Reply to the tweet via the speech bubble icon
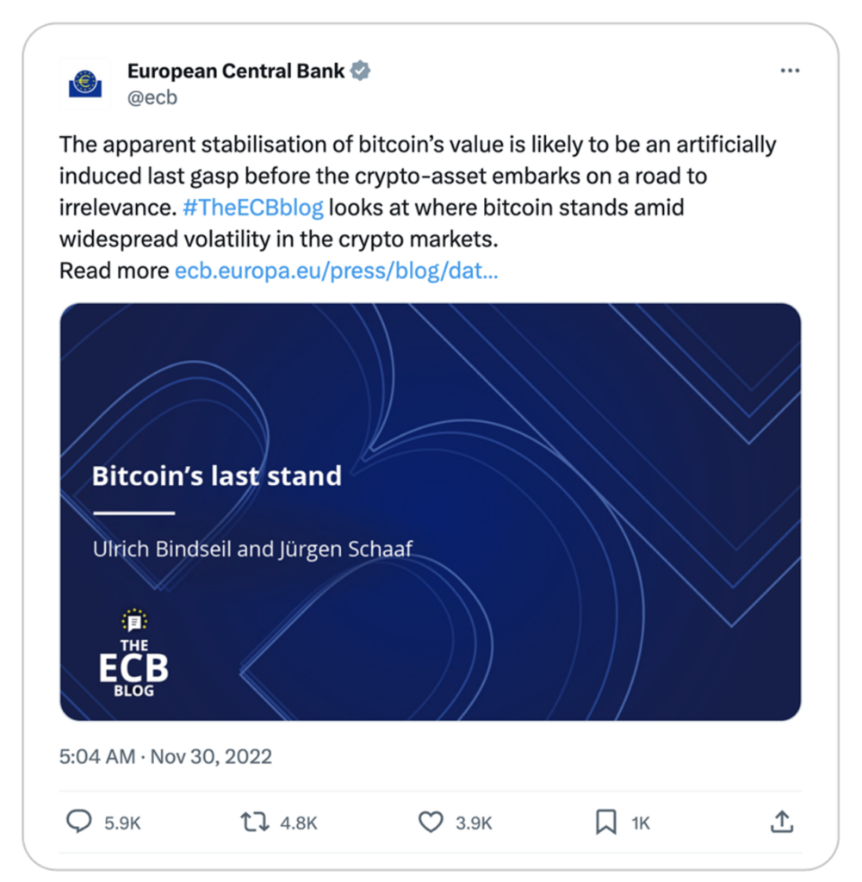This screenshot has width=862, height=882. 78,823
